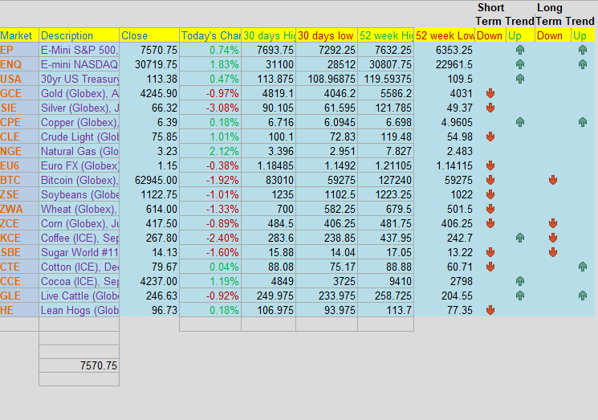Select the Natural Gas description cell
Viewport: 598px width, 420px height.
point(79,151)
